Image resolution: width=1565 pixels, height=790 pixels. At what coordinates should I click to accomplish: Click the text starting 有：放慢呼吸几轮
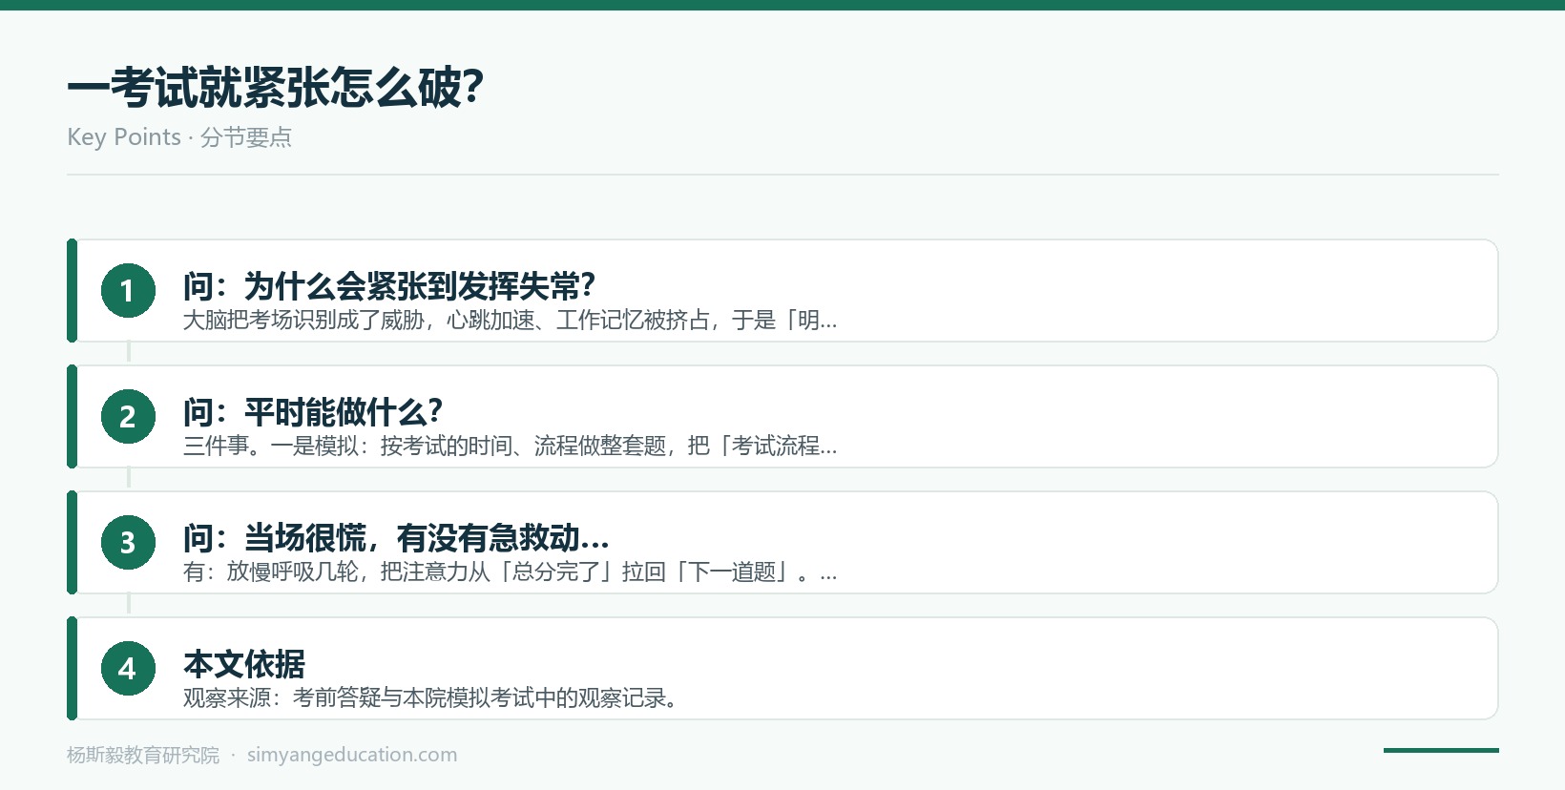tap(511, 572)
